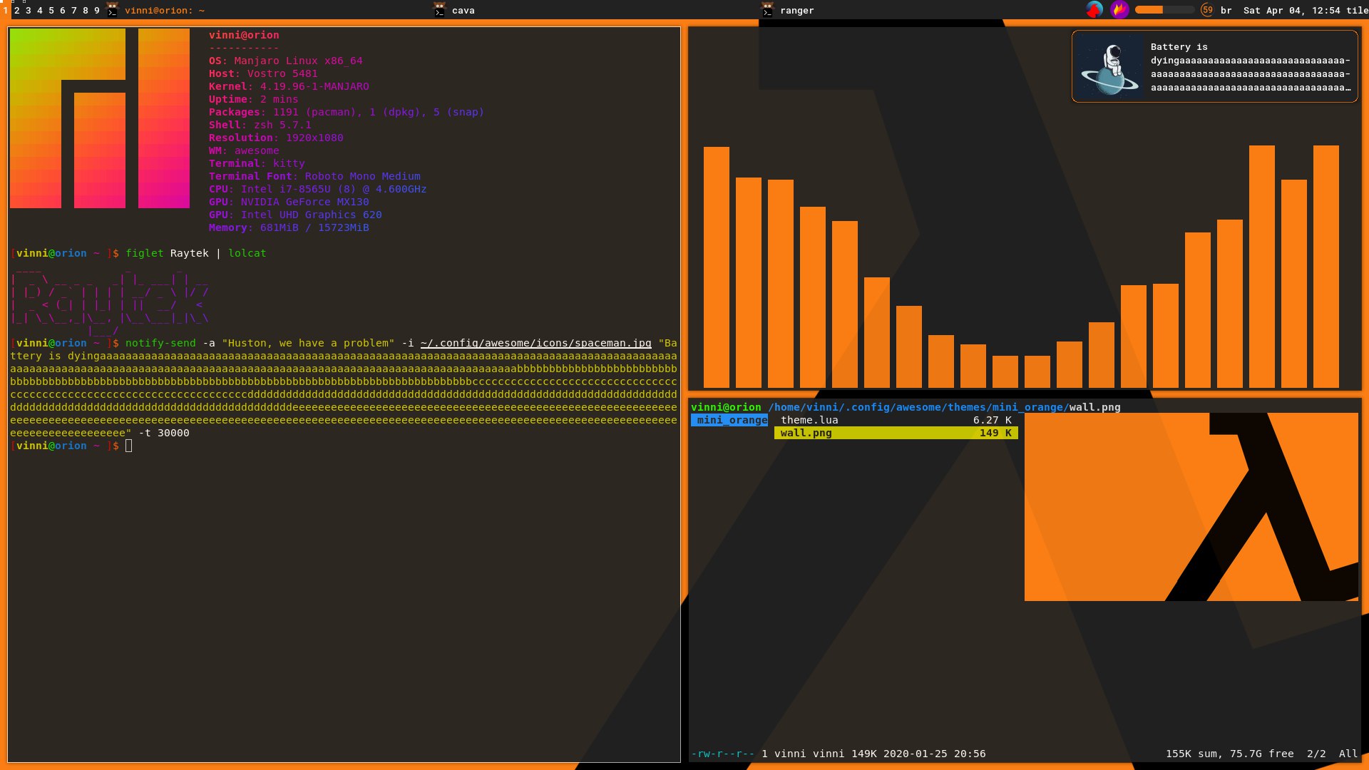Switch to workspace tag 9
This screenshot has height=770, width=1369.
(97, 10)
